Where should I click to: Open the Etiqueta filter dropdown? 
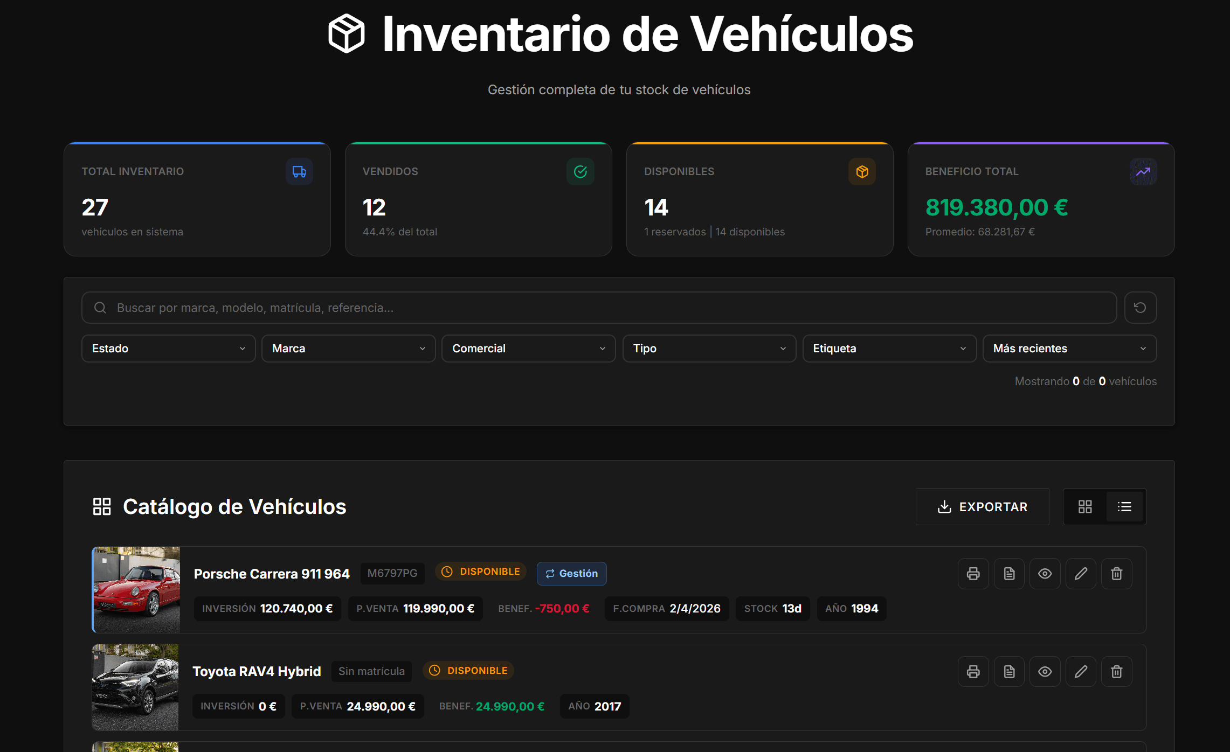[x=889, y=349]
